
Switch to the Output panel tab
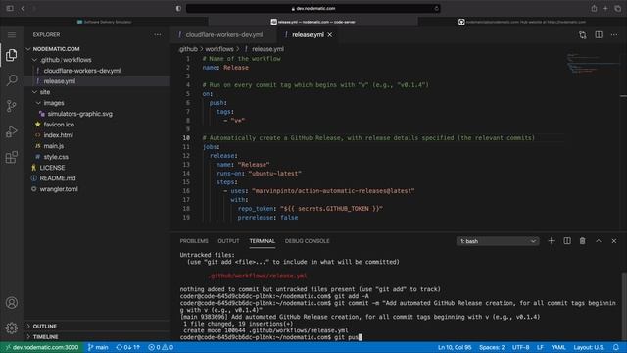click(228, 241)
